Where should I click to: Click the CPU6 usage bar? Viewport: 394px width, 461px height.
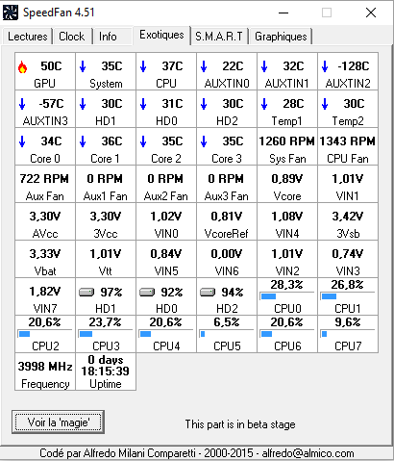(x=286, y=334)
